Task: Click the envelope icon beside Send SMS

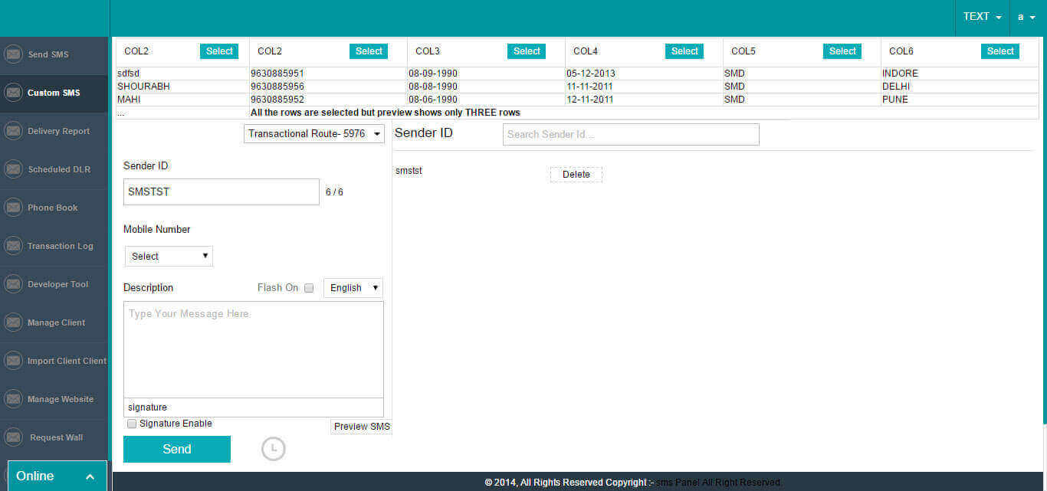Action: [x=13, y=54]
